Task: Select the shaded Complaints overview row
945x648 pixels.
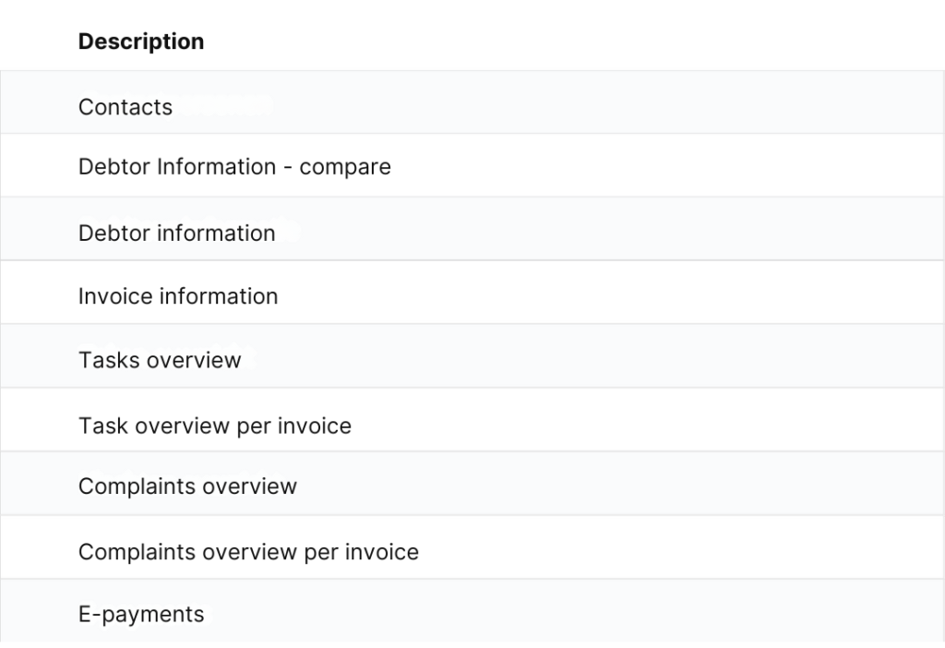Action: [x=554, y=484]
